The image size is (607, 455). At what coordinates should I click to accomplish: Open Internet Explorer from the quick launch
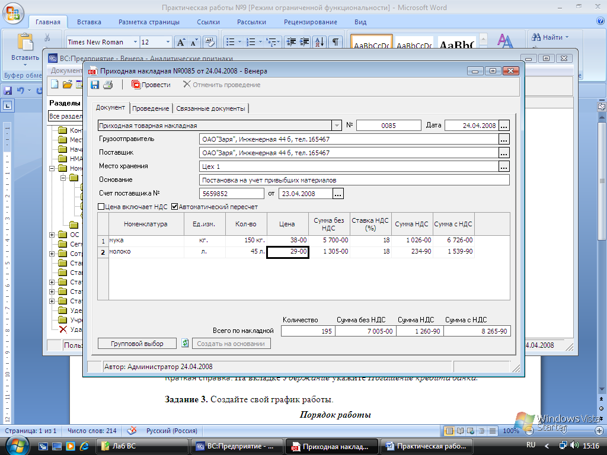[x=84, y=446]
